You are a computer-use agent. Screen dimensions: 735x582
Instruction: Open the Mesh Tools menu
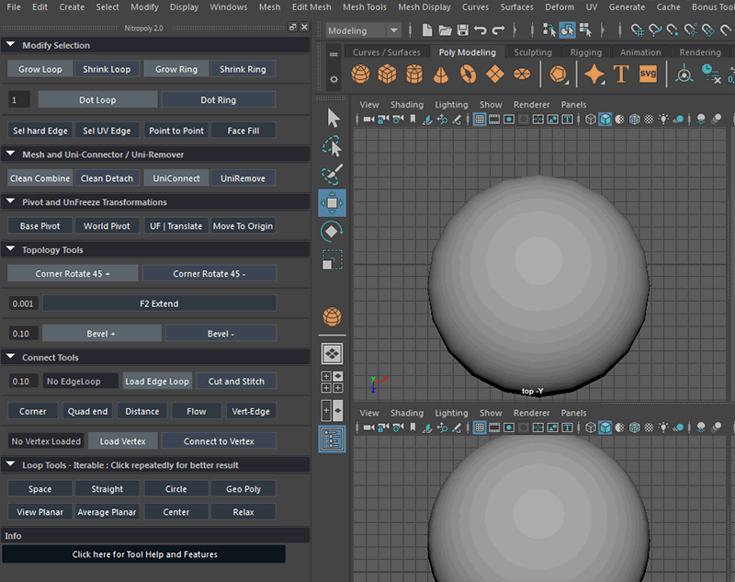365,7
